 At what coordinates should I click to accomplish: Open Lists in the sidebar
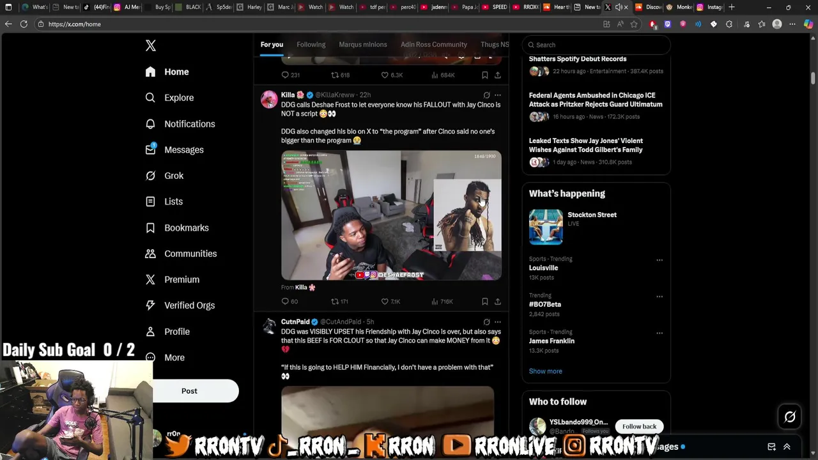(x=164, y=201)
